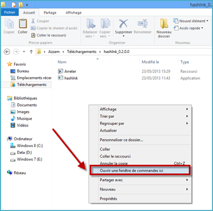This screenshot has height=211, width=213.
Task: Sort by the Nom column header
Action: 62,62
